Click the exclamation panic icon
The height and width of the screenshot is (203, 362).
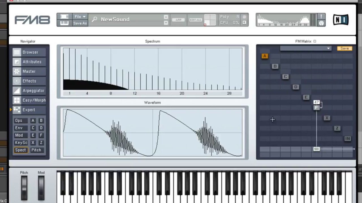[321, 17]
